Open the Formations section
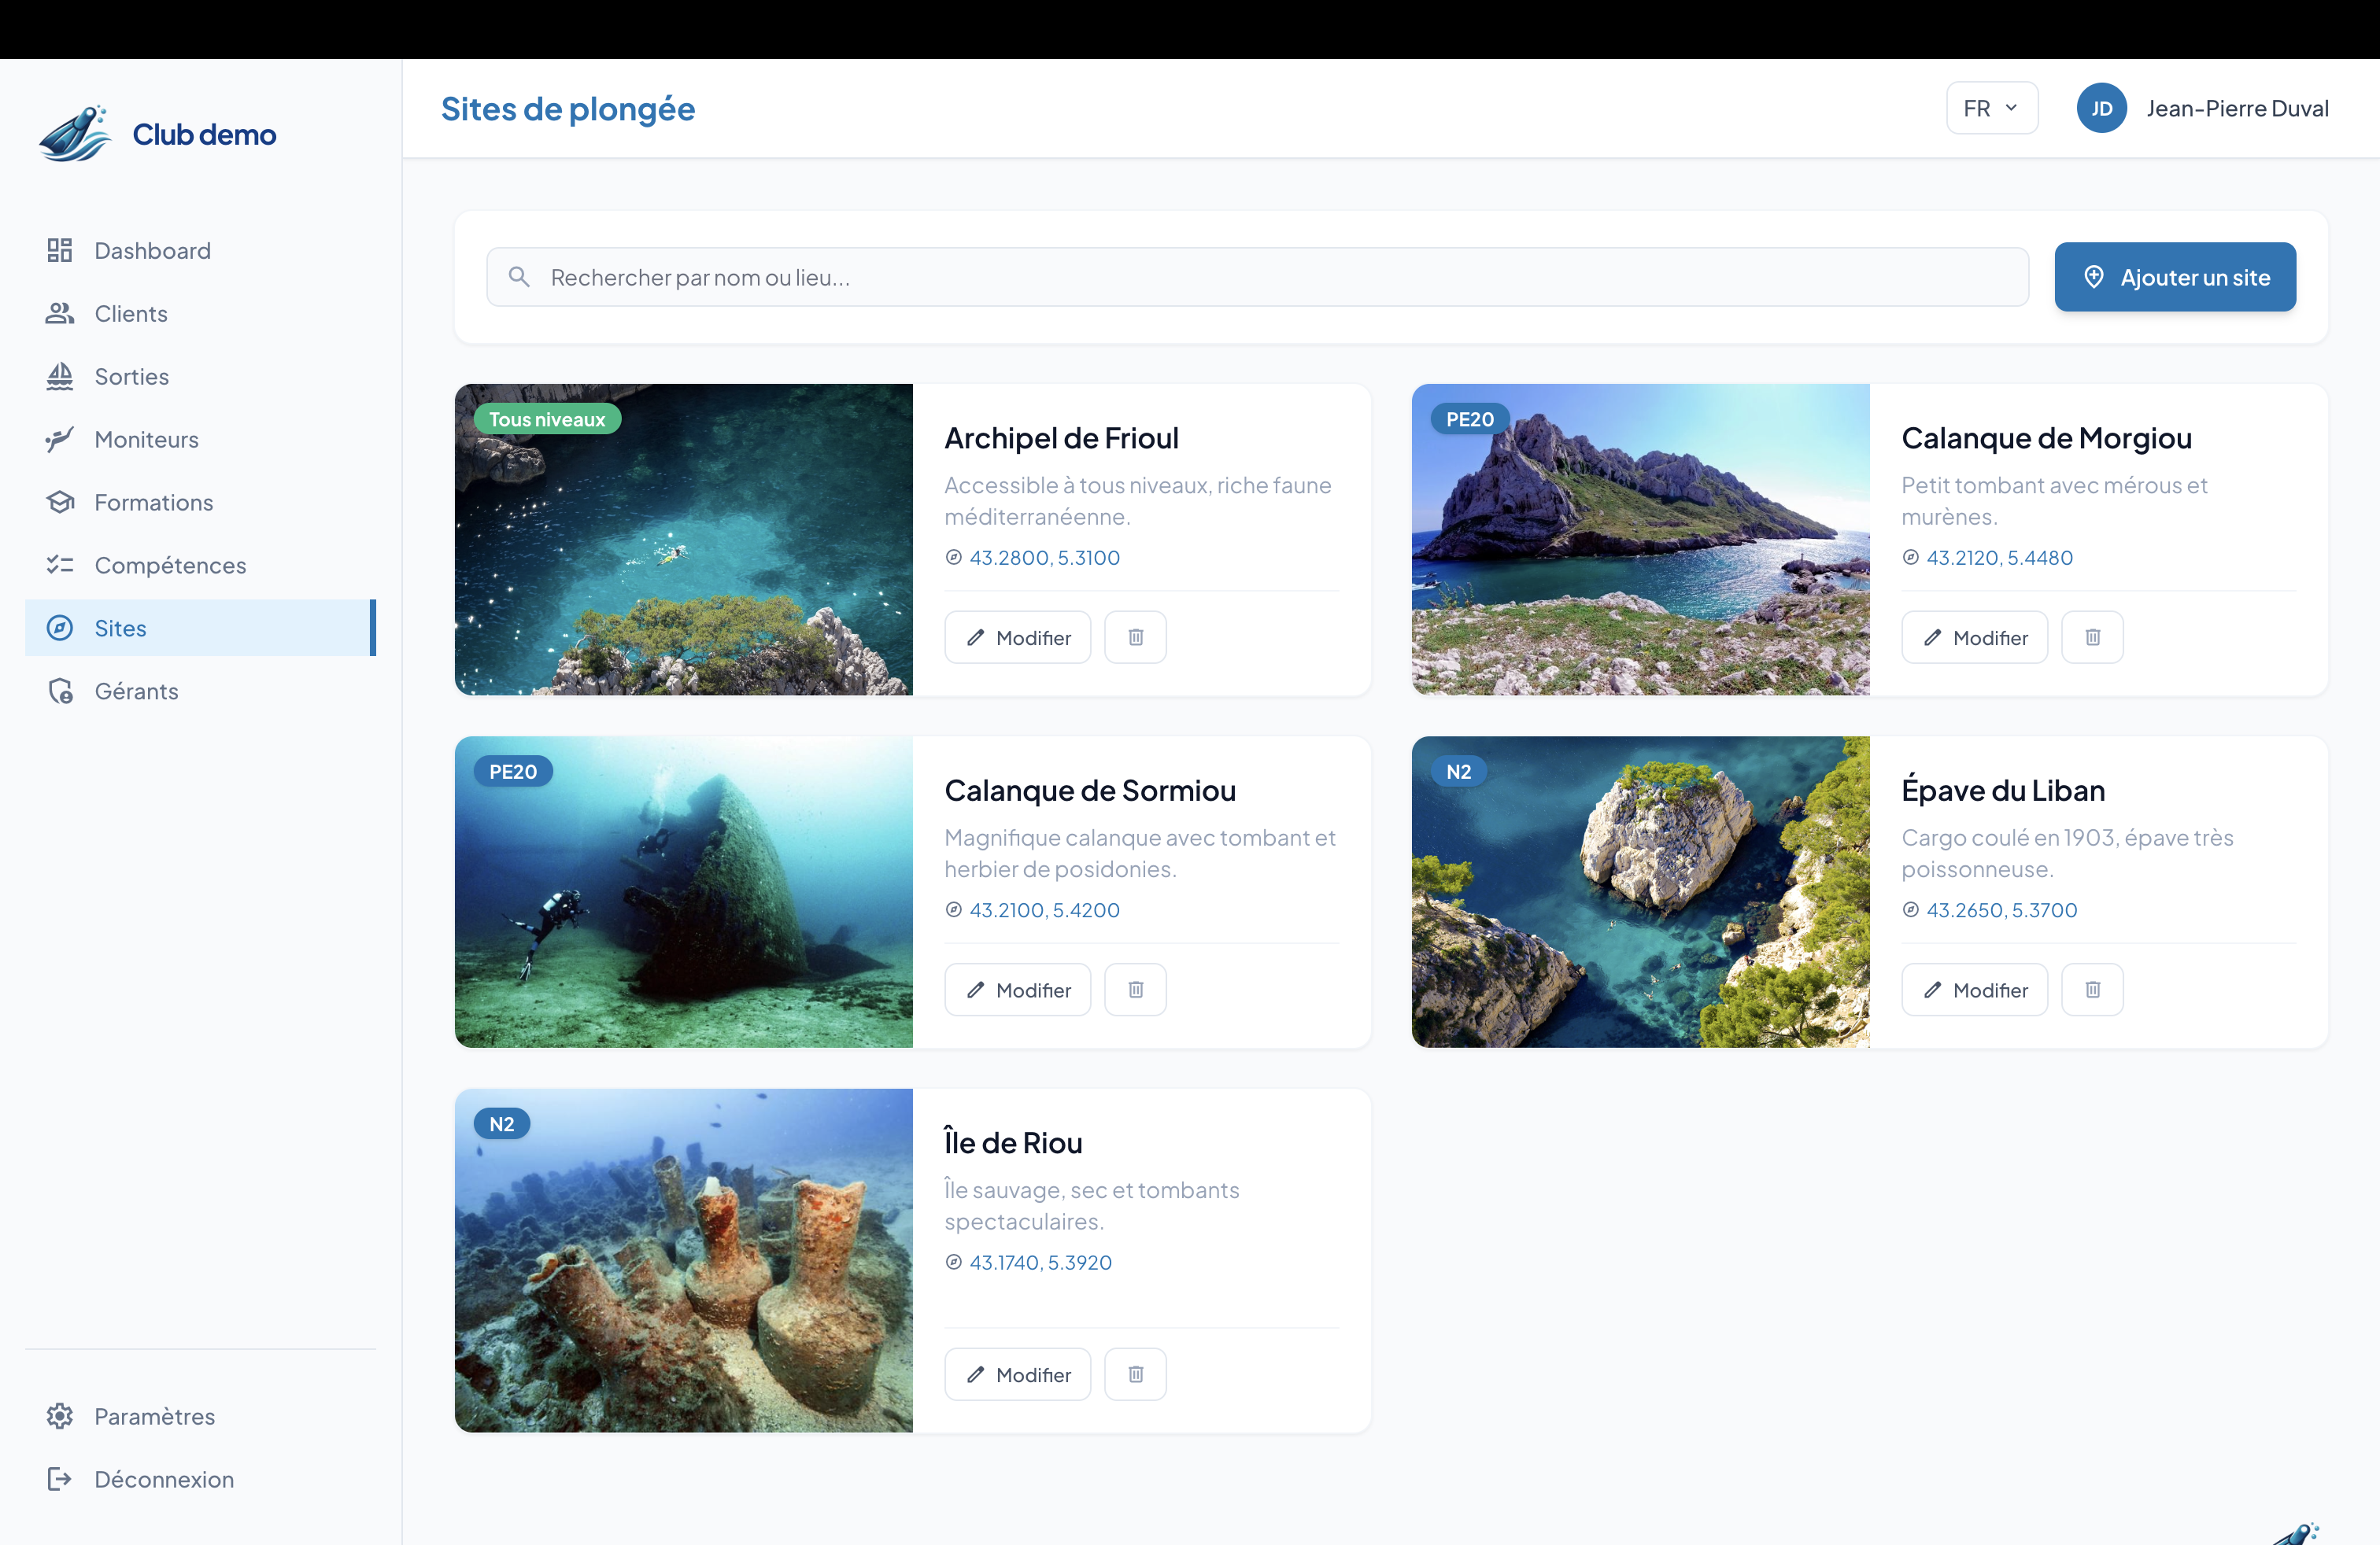Image resolution: width=2380 pixels, height=1545 pixels. coord(153,502)
